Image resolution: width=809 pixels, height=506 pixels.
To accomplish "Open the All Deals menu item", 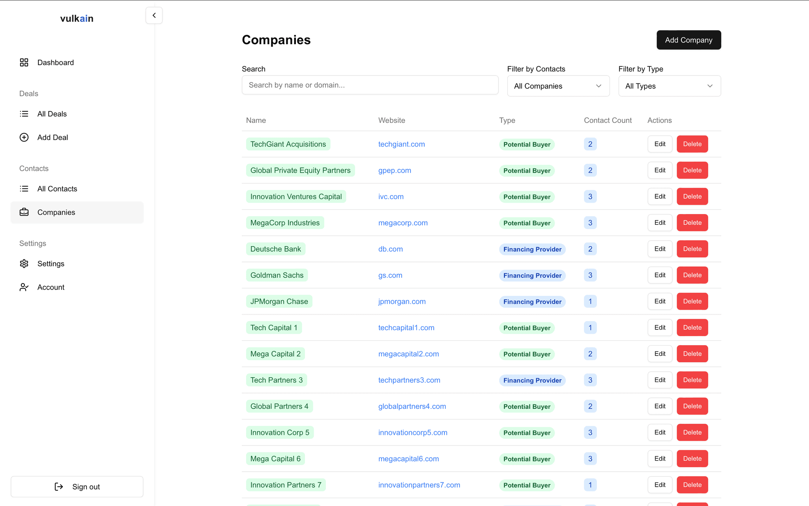I will (52, 114).
